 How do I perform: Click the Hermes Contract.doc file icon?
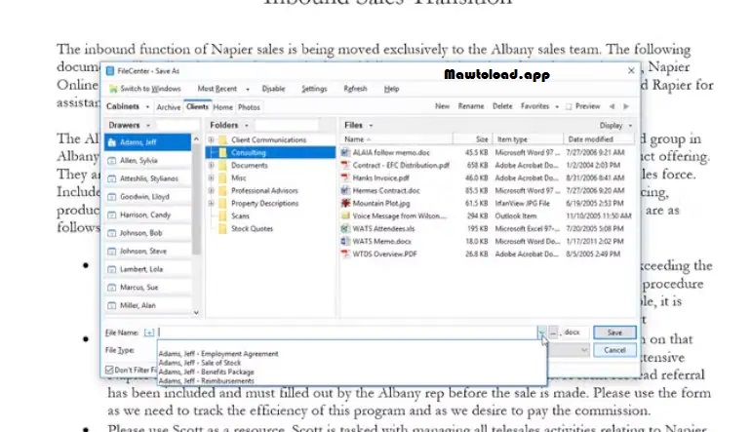click(x=345, y=190)
